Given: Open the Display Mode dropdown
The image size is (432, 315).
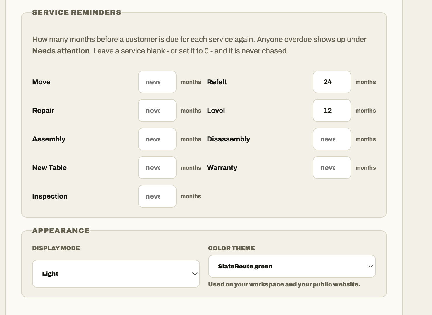Looking at the screenshot, I should 116,274.
